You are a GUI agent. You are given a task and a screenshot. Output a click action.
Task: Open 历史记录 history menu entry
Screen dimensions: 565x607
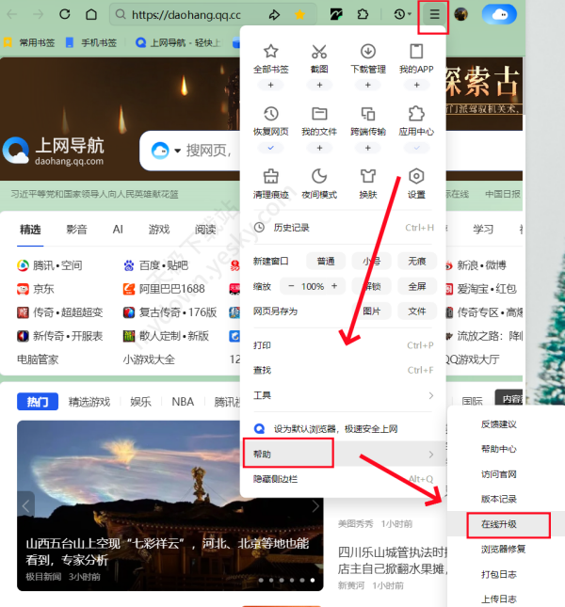[x=291, y=228]
